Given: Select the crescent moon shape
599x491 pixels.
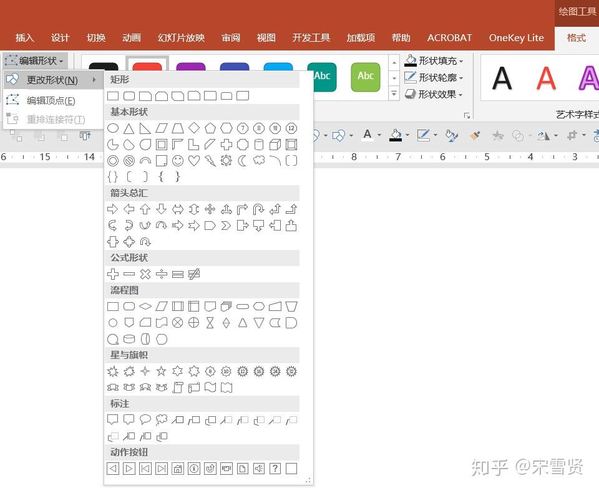Looking at the screenshot, I should point(243,161).
